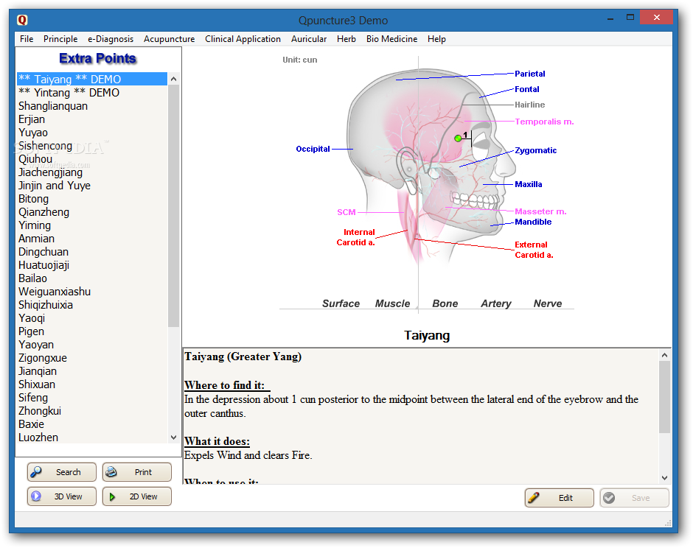The width and height of the screenshot is (693, 548).
Task: Click the blue sphere 3D View icon
Action: (x=36, y=496)
